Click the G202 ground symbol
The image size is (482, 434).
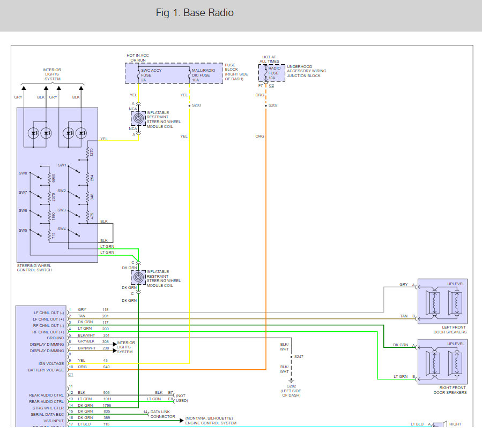click(291, 381)
